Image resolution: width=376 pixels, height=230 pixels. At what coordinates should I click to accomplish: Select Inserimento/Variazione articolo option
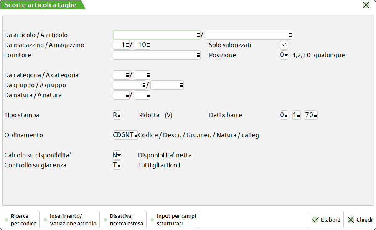73,220
